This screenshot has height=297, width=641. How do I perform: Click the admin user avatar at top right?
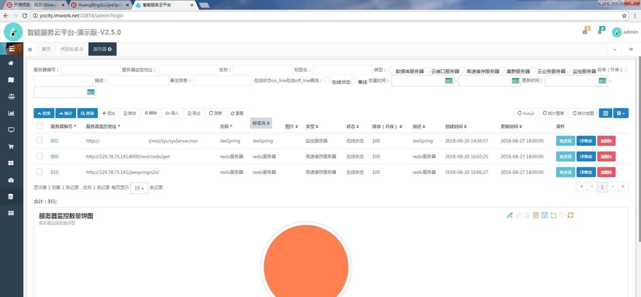pyautogui.click(x=617, y=32)
